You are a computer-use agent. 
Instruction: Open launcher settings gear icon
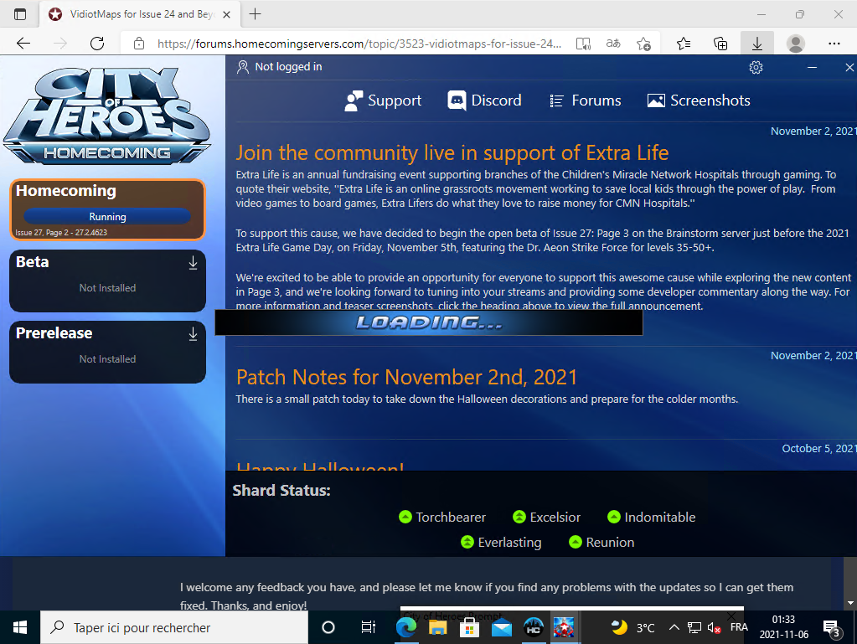756,67
